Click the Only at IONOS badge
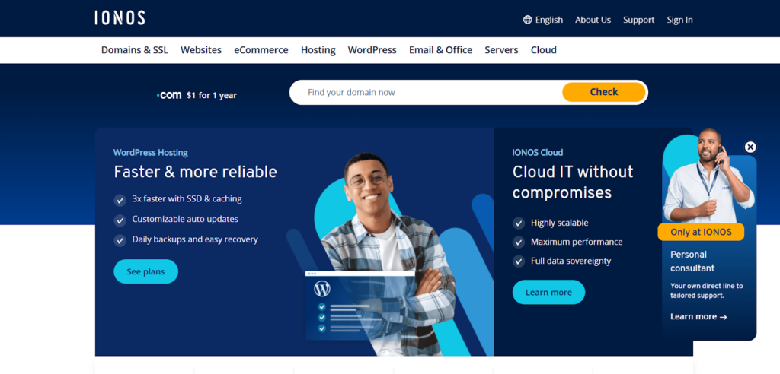780x374 pixels. pos(701,232)
